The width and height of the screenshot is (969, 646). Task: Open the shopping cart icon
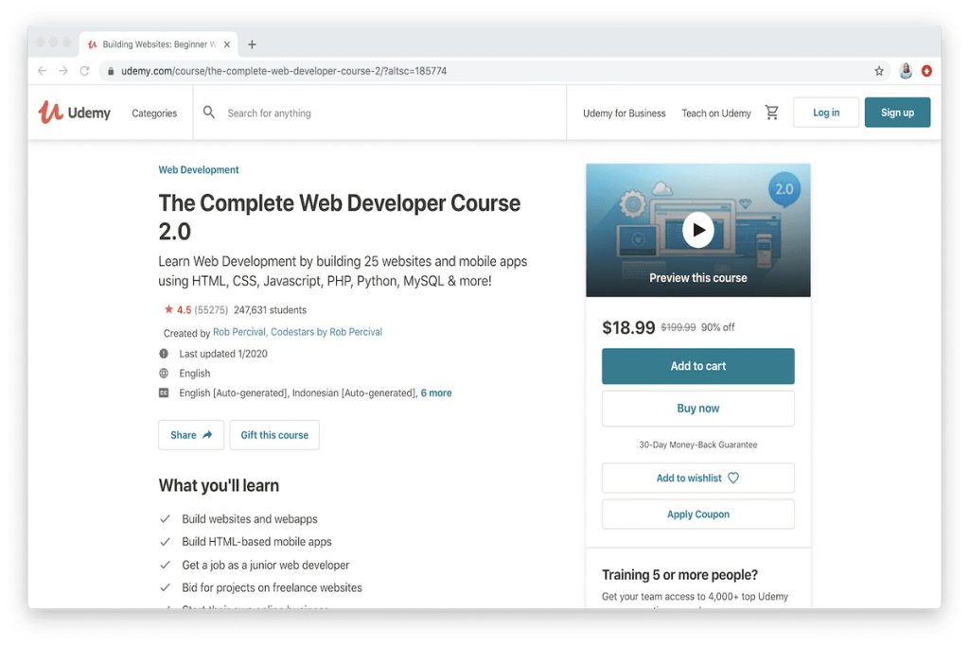(x=772, y=113)
